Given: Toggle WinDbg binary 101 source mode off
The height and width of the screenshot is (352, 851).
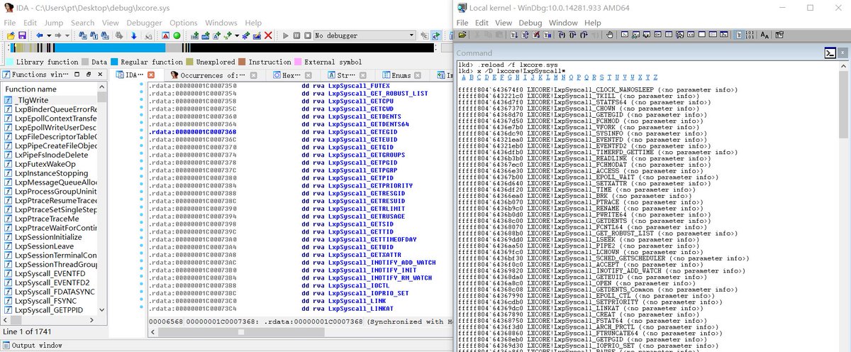Looking at the screenshot, I should pos(751,35).
